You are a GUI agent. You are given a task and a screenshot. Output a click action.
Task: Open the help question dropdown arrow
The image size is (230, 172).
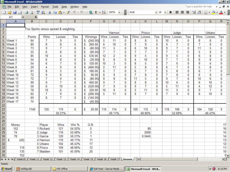click(x=217, y=7)
